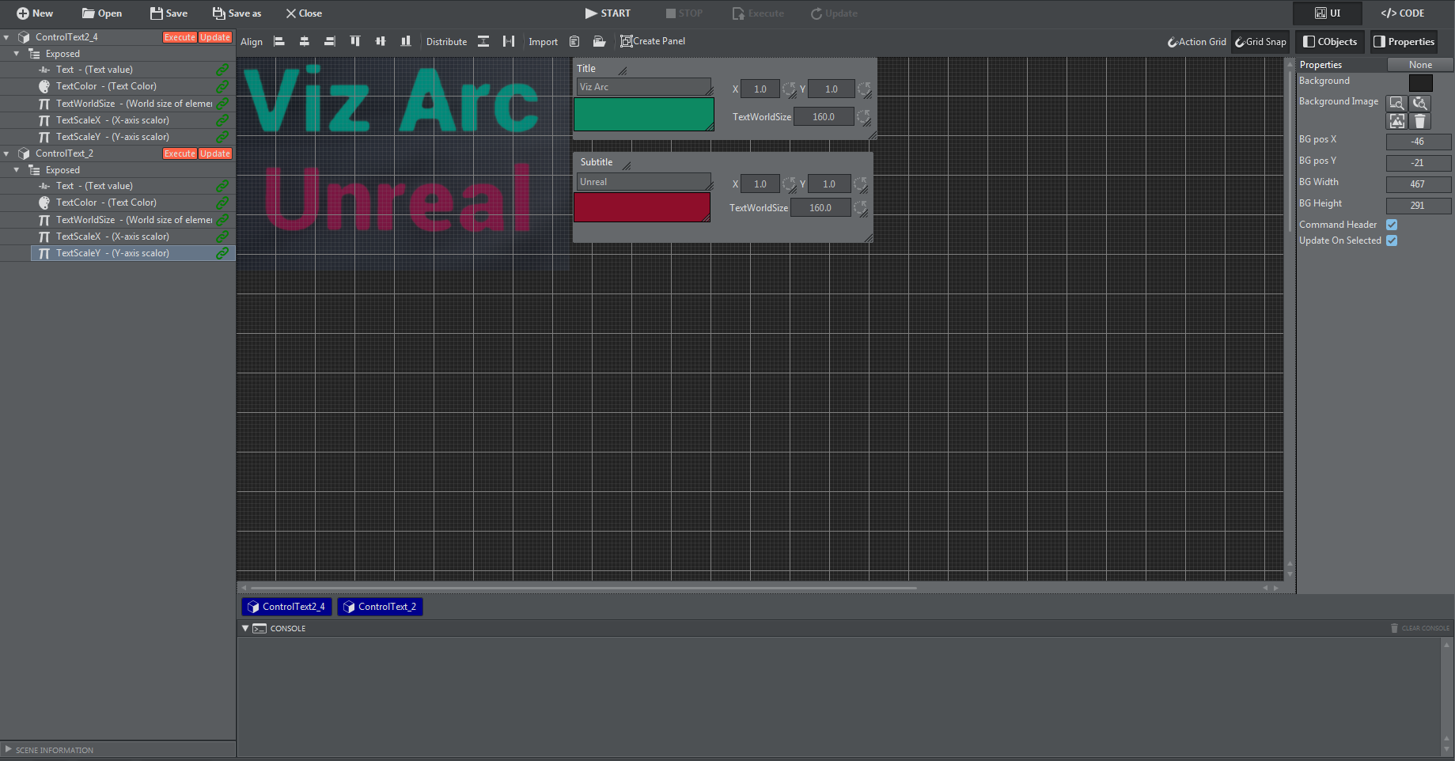This screenshot has width=1455, height=761.
Task: Toggle the Properties panel visibility
Action: (x=1404, y=42)
